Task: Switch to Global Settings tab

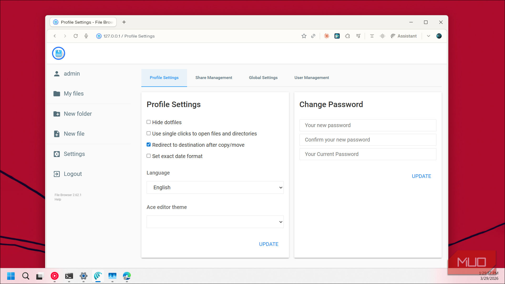Action: click(x=263, y=78)
